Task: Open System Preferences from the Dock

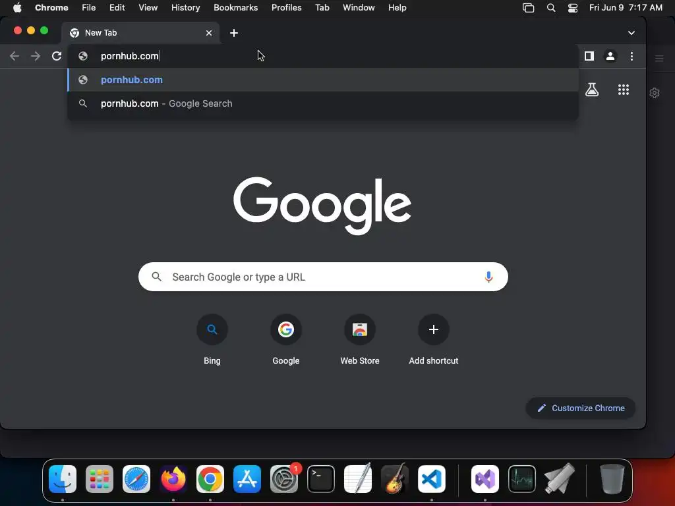Action: point(284,479)
